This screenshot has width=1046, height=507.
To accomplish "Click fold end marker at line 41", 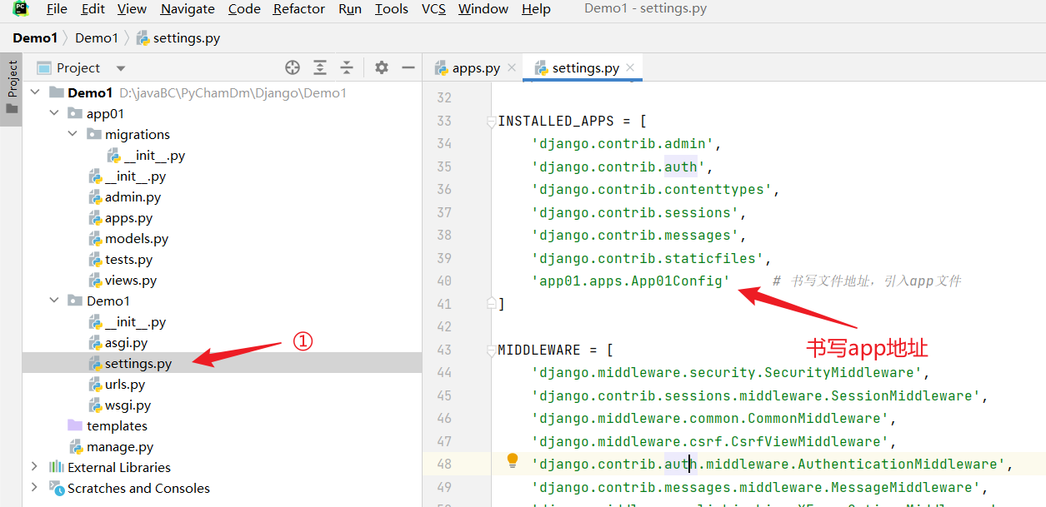I will [492, 304].
